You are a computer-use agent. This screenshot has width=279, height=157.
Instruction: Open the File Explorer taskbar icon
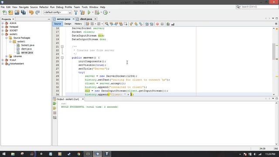13,154
